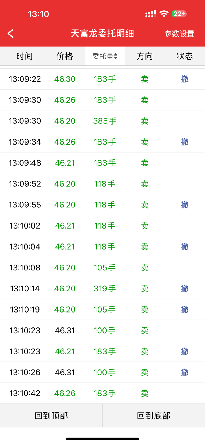Tap 撤 status on 13:09:34 row
The height and width of the screenshot is (444, 205).
click(185, 142)
